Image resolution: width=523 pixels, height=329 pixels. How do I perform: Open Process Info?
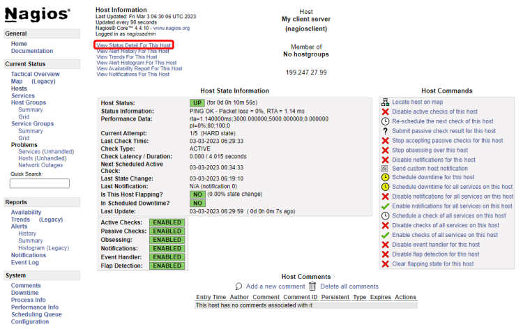29,300
